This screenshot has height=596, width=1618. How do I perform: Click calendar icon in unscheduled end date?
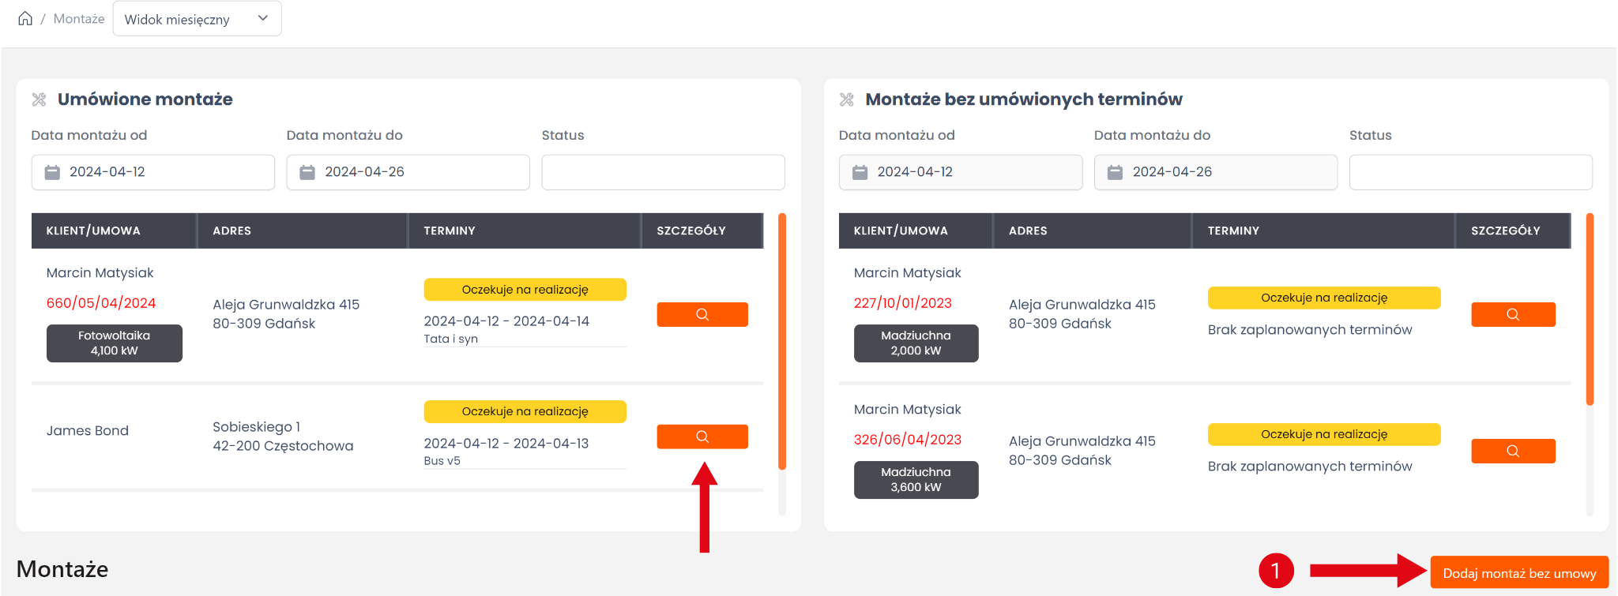click(x=1115, y=172)
